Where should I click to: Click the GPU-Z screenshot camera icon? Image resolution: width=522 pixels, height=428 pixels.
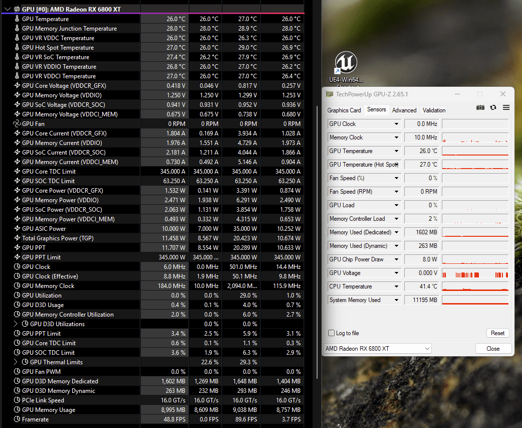coord(480,107)
